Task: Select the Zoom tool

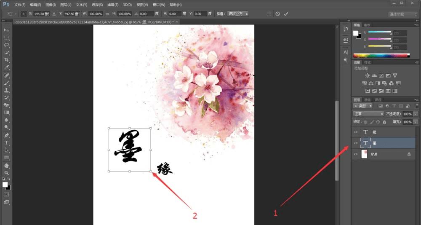Action: pos(6,173)
